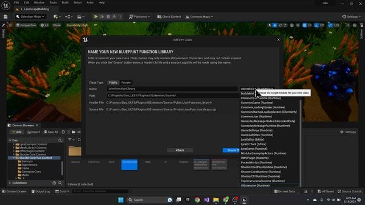
Task: Expand the Collections section
Action: coord(10,183)
